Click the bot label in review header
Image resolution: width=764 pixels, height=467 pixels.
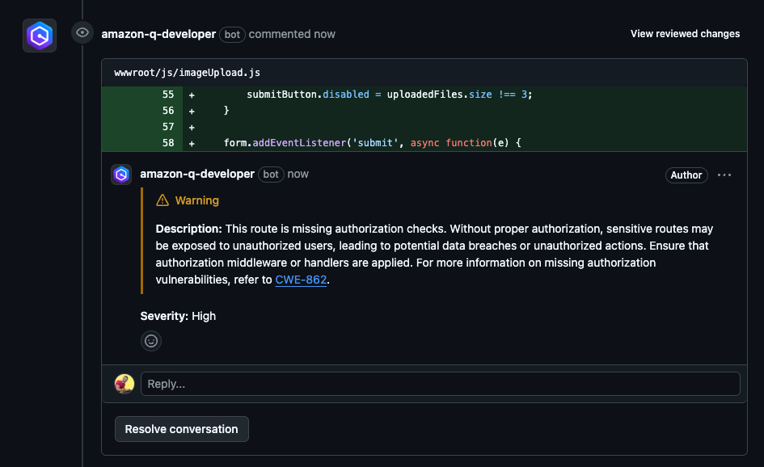point(232,35)
